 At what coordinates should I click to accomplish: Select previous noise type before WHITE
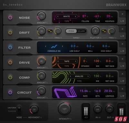[x=58, y=17]
